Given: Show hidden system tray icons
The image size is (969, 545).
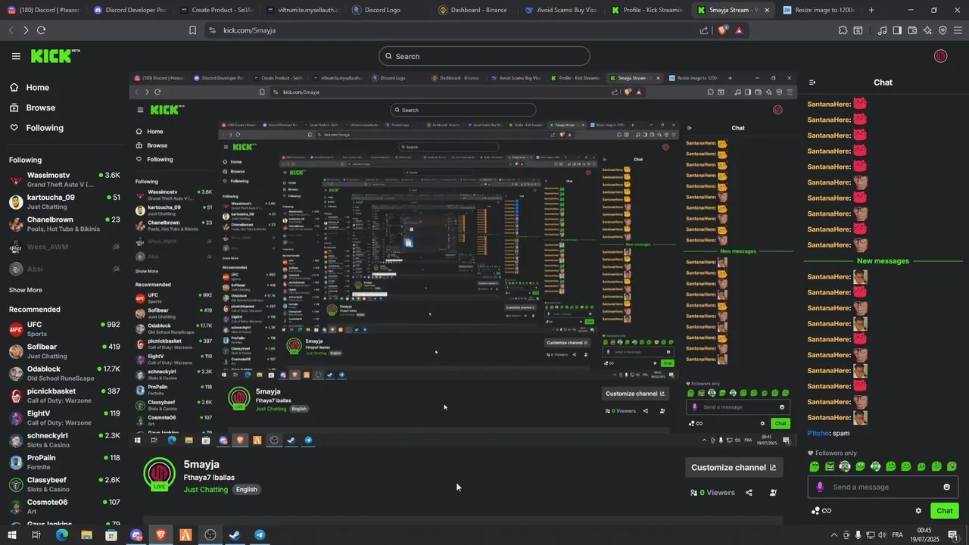Looking at the screenshot, I should (833, 535).
